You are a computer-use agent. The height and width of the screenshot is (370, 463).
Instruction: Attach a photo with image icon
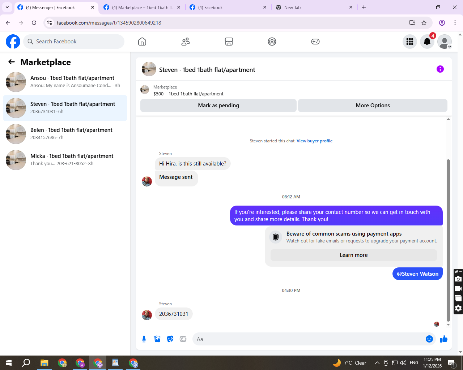point(157,339)
